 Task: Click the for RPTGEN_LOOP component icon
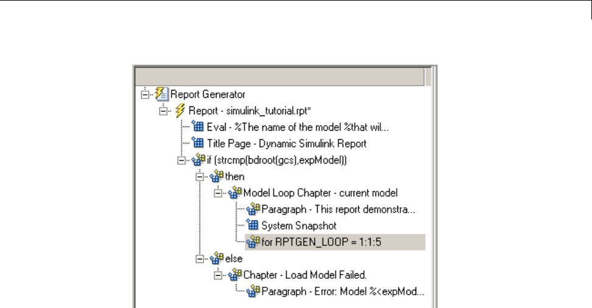[252, 242]
